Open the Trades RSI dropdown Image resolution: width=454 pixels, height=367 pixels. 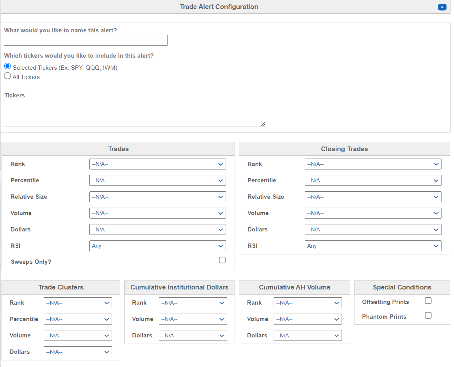coord(157,246)
